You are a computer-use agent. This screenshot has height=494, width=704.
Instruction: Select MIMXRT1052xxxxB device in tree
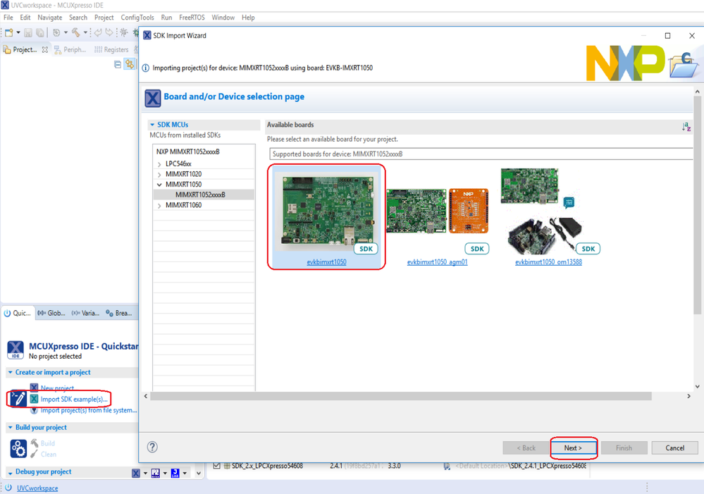click(200, 195)
